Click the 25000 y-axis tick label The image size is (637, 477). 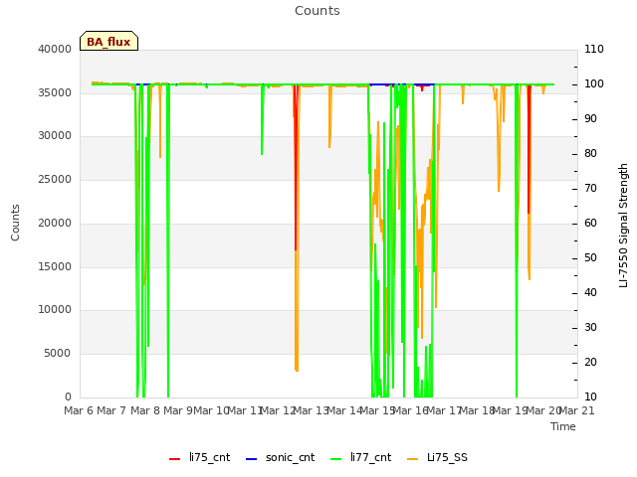click(x=55, y=180)
